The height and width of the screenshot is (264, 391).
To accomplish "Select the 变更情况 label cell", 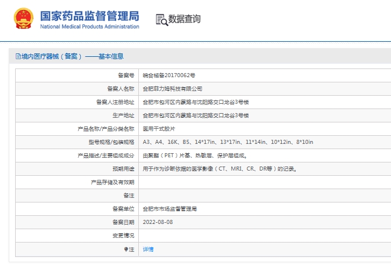I will 123,236.
